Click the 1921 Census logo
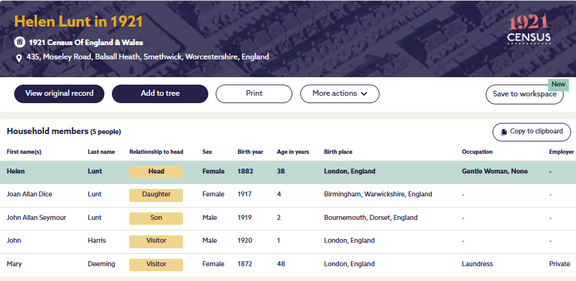The width and height of the screenshot is (576, 281). [x=529, y=30]
